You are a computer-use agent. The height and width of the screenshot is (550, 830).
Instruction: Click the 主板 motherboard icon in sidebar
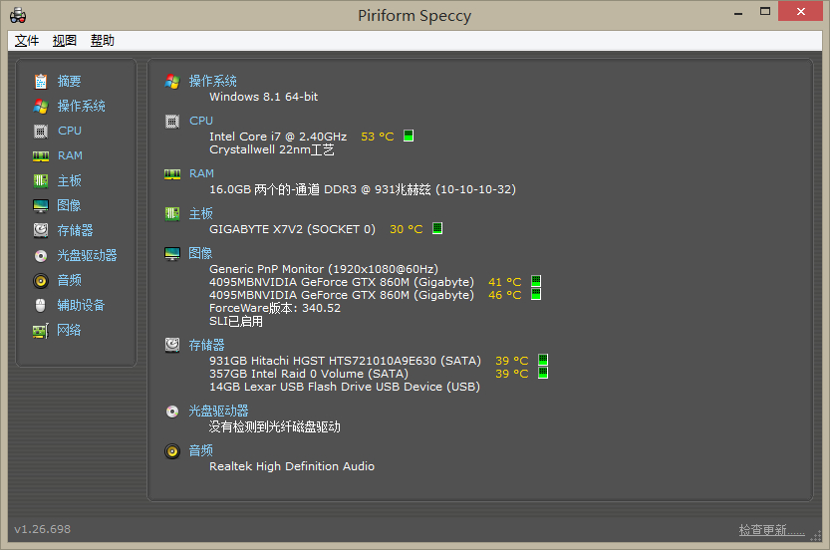pyautogui.click(x=41, y=181)
